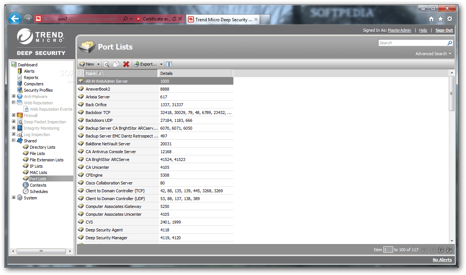The height and width of the screenshot is (275, 466).
Task: Open a new blank browser tab
Action: (x=265, y=19)
